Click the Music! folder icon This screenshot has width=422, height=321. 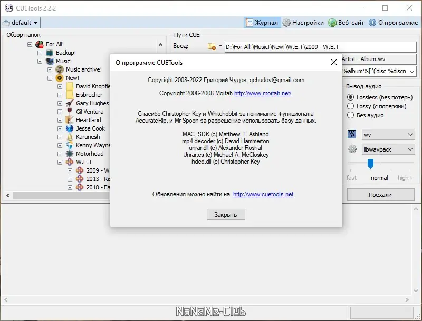pos(50,61)
